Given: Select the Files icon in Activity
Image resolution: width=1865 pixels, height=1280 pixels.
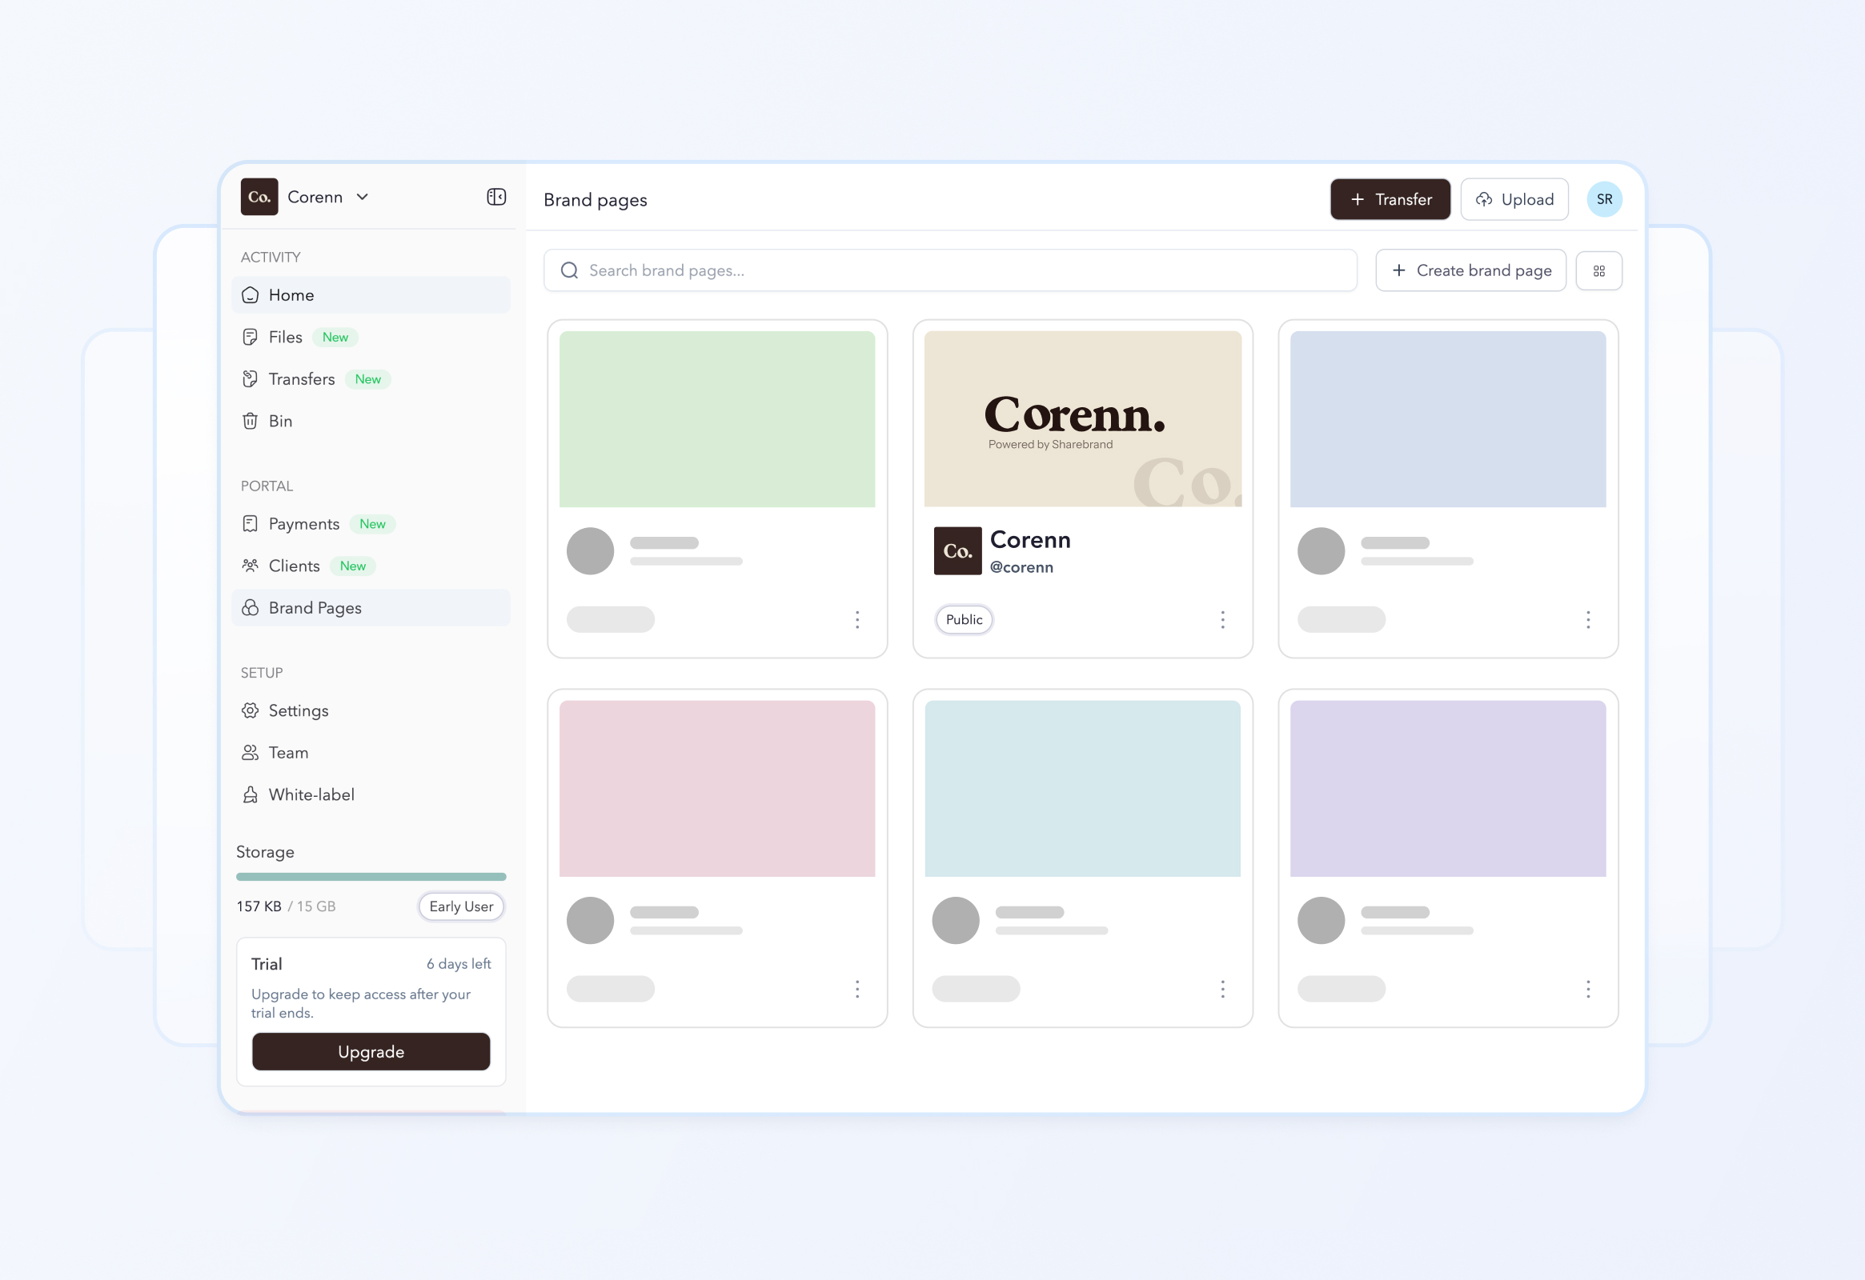Looking at the screenshot, I should pos(250,337).
